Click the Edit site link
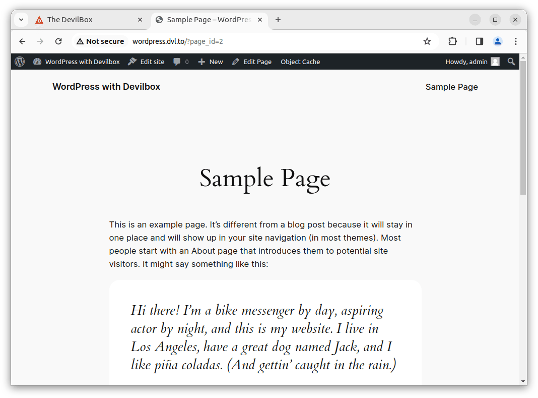Viewport: 538px width, 398px height. click(146, 62)
